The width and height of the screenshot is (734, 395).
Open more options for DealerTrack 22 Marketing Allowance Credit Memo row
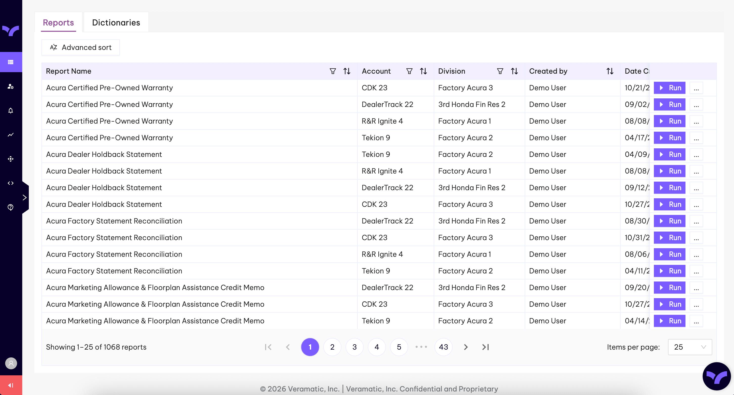click(x=696, y=288)
